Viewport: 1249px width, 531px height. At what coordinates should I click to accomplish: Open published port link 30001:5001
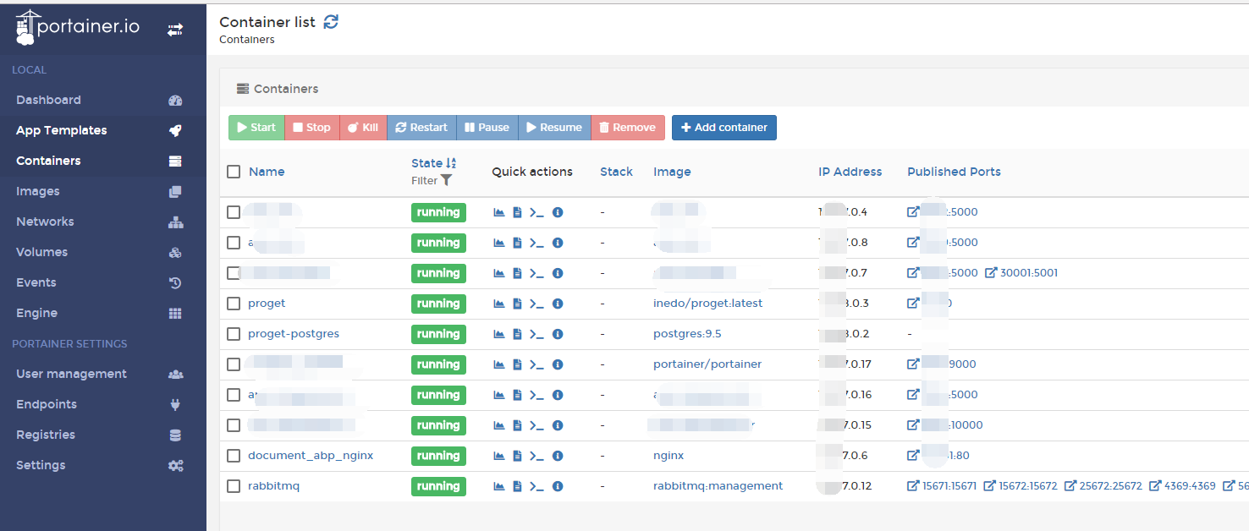[1021, 273]
